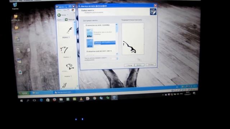Click the host clock in the system tray
The image size is (230, 129).
(187, 94)
